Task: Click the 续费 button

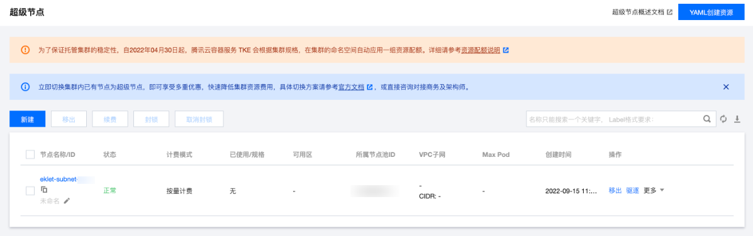Action: [x=110, y=119]
